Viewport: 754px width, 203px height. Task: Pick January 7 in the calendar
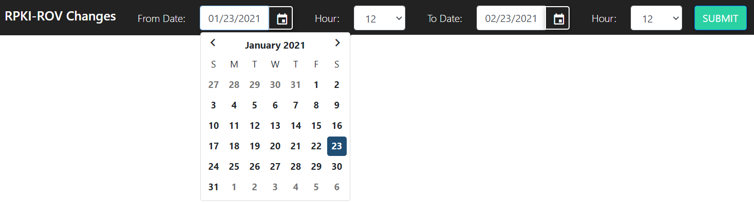(x=296, y=105)
